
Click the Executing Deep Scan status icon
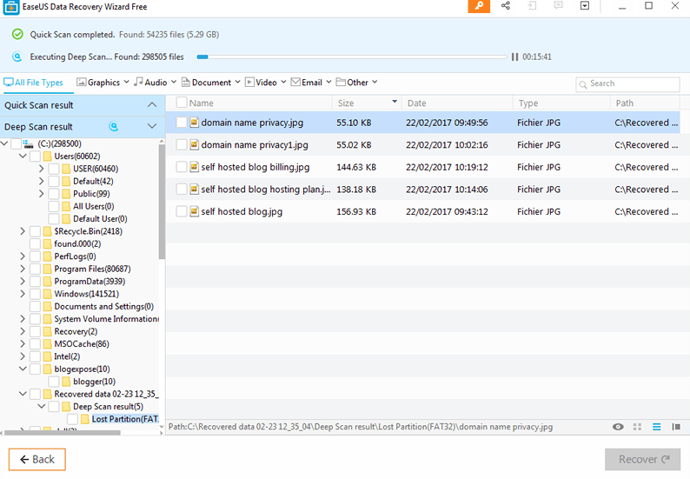point(17,57)
